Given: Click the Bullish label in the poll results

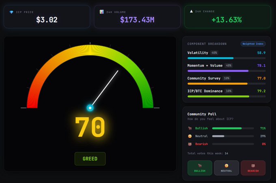Looking at the screenshot, I should coord(201,128).
